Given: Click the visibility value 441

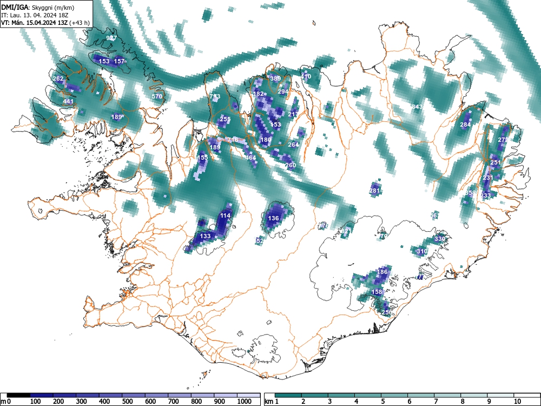Looking at the screenshot, I should [x=68, y=102].
